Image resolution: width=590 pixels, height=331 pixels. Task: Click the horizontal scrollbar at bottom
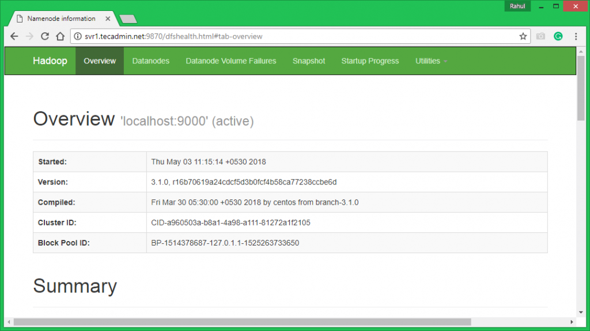coord(242,322)
